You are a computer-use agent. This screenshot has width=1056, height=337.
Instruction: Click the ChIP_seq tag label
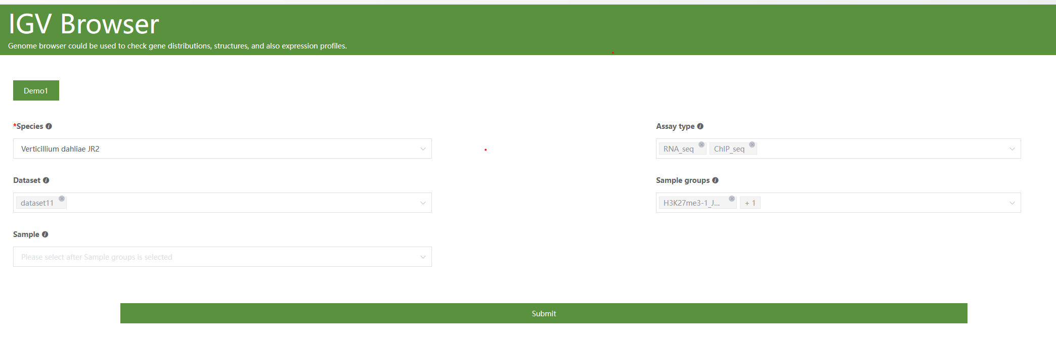tap(729, 149)
